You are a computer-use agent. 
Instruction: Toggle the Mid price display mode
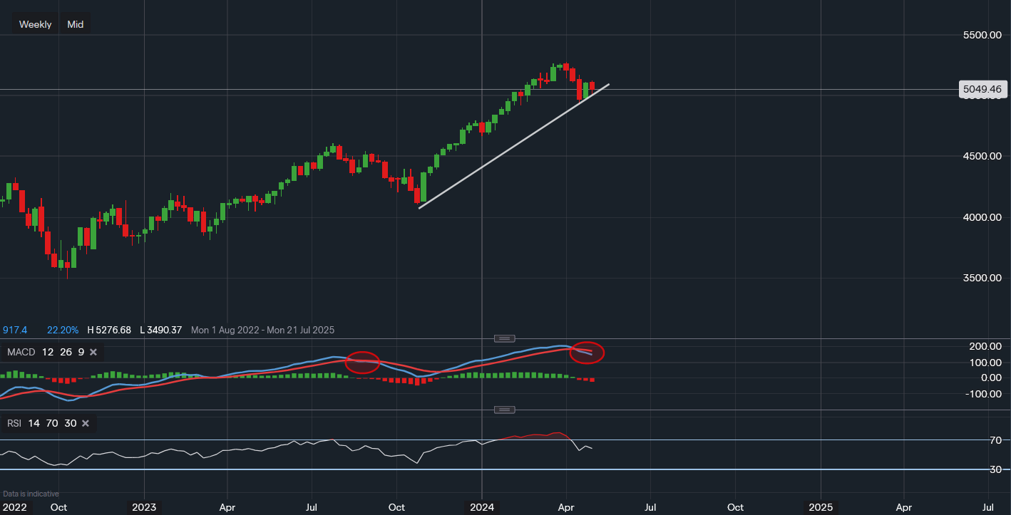pyautogui.click(x=75, y=23)
